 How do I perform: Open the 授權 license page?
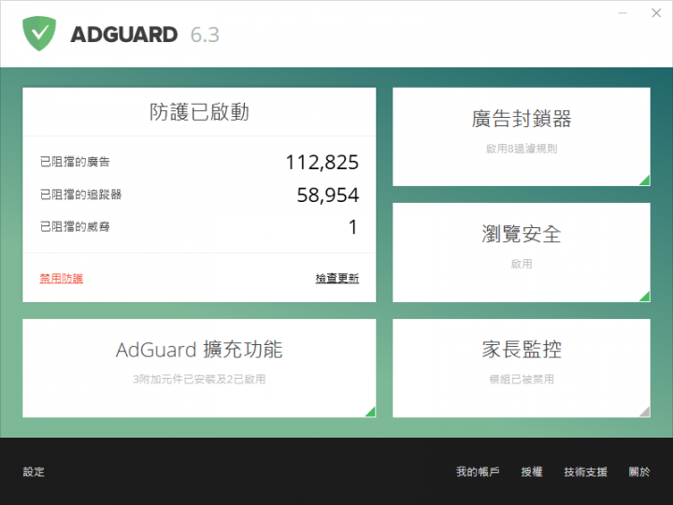[x=531, y=471]
